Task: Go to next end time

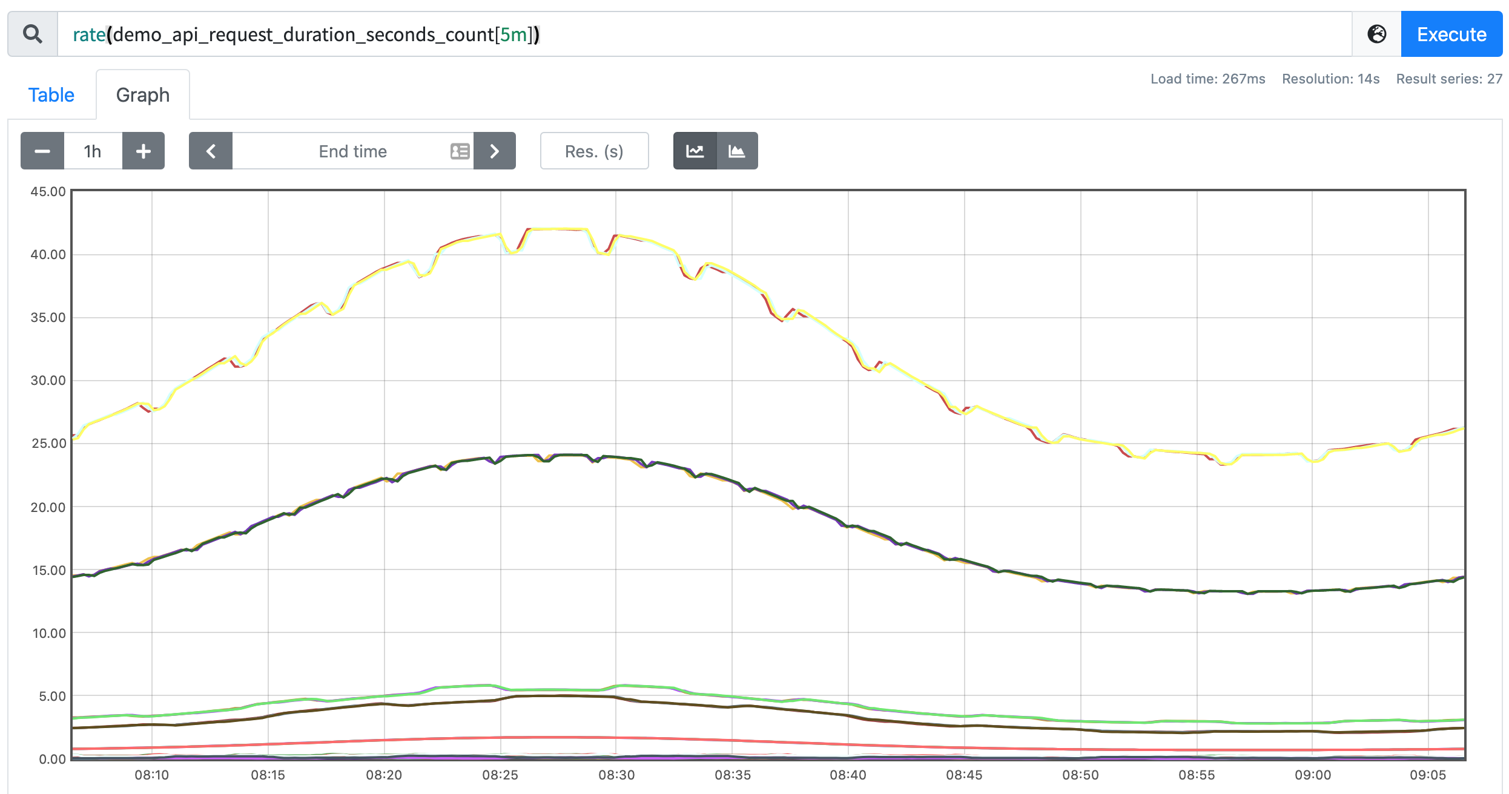Action: coord(495,151)
